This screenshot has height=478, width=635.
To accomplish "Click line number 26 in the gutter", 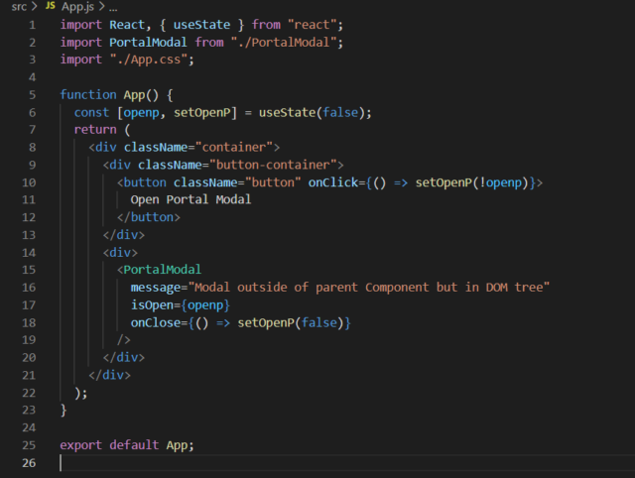I will [29, 462].
